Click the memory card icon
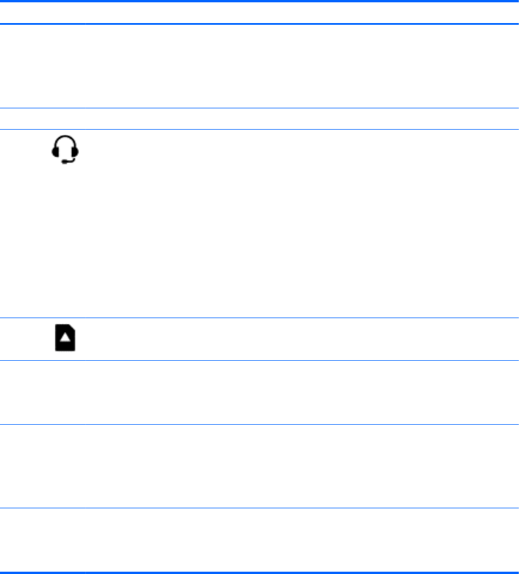 coord(65,338)
